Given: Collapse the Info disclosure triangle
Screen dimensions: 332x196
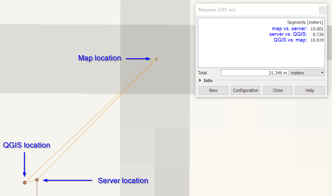Looking at the screenshot, I should click(200, 80).
